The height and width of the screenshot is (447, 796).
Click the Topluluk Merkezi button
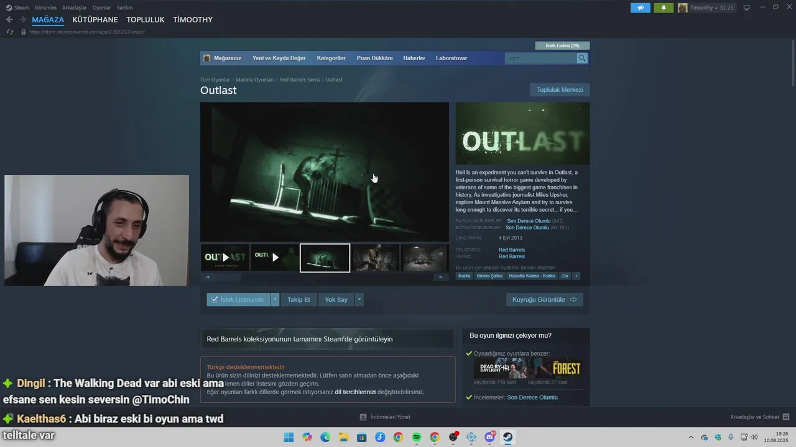tap(560, 90)
